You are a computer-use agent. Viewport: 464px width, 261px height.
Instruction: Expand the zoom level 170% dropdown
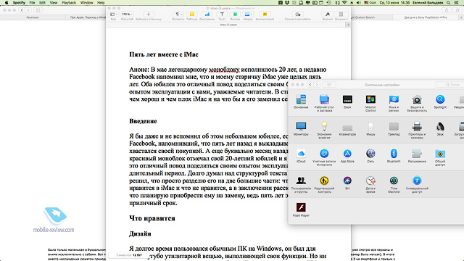pos(127,14)
